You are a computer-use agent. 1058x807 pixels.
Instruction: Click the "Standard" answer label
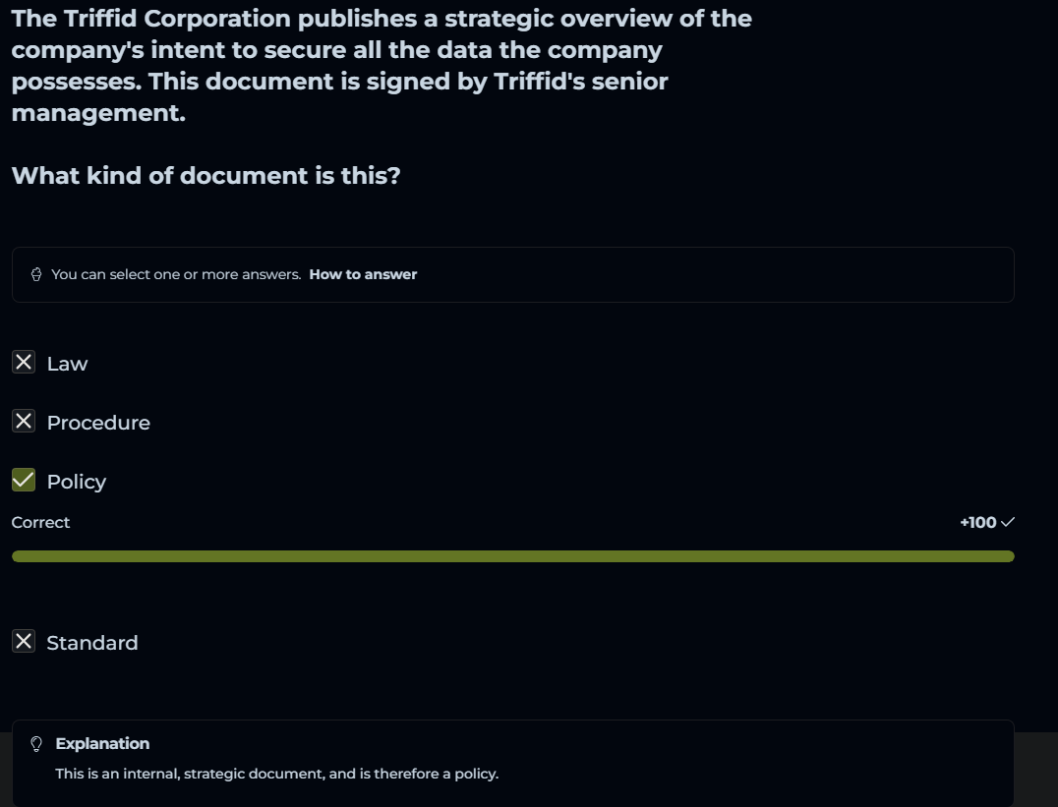click(x=92, y=643)
